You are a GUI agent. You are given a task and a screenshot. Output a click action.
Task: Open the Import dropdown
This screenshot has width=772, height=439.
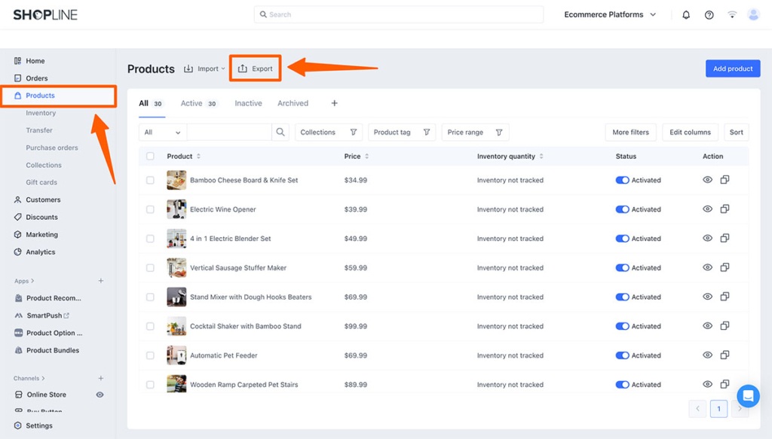coord(204,68)
